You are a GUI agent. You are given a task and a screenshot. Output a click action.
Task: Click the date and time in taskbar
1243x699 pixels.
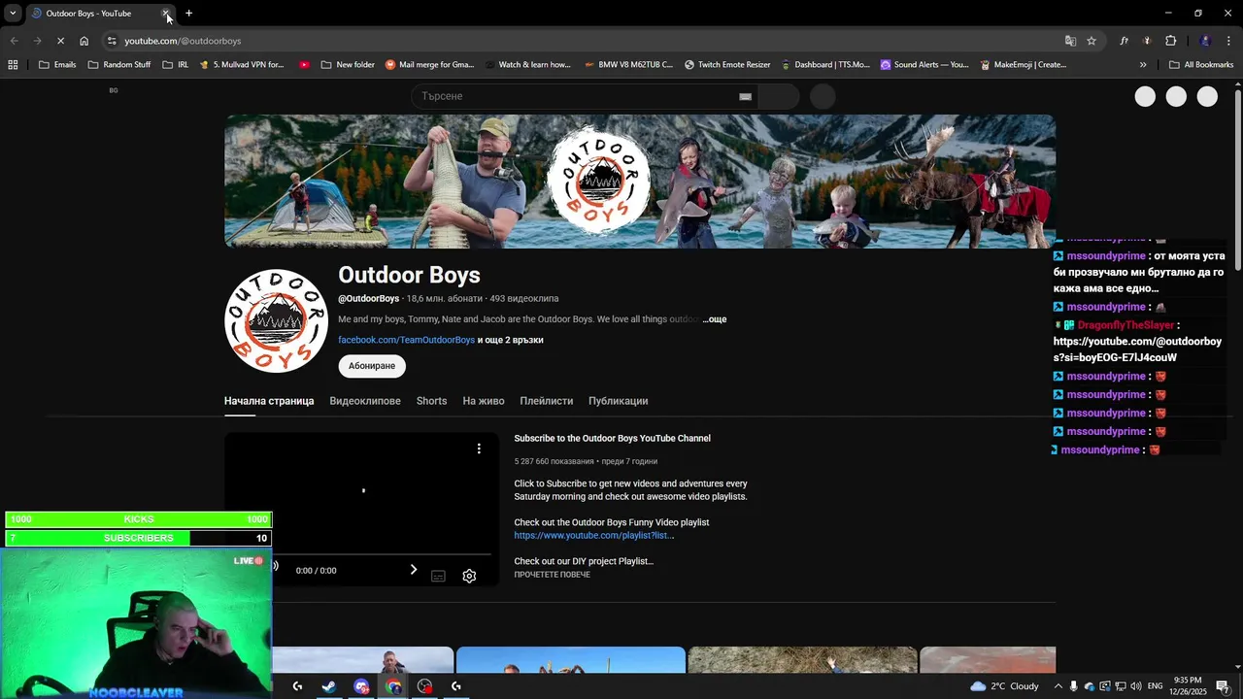[1188, 686]
